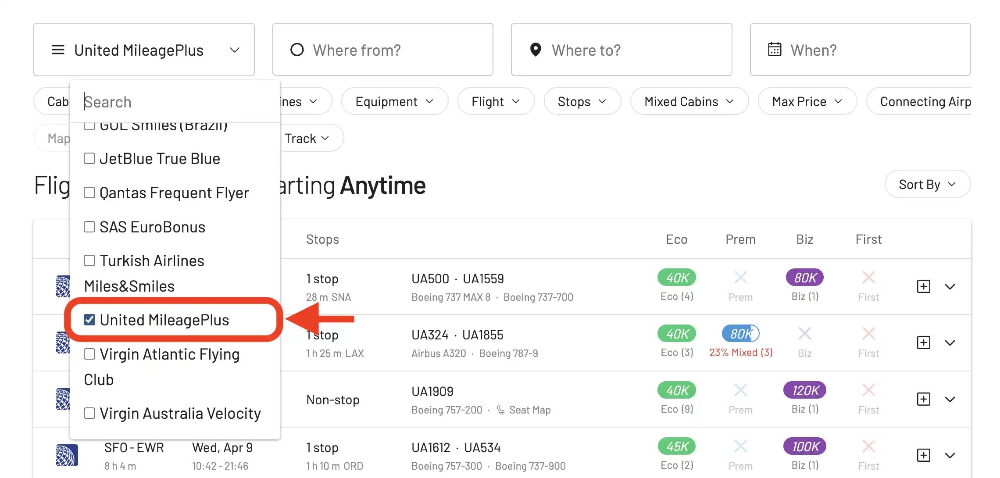Check the SAS EuroBonus checkbox
This screenshot has width=1000, height=478.
[x=89, y=227]
